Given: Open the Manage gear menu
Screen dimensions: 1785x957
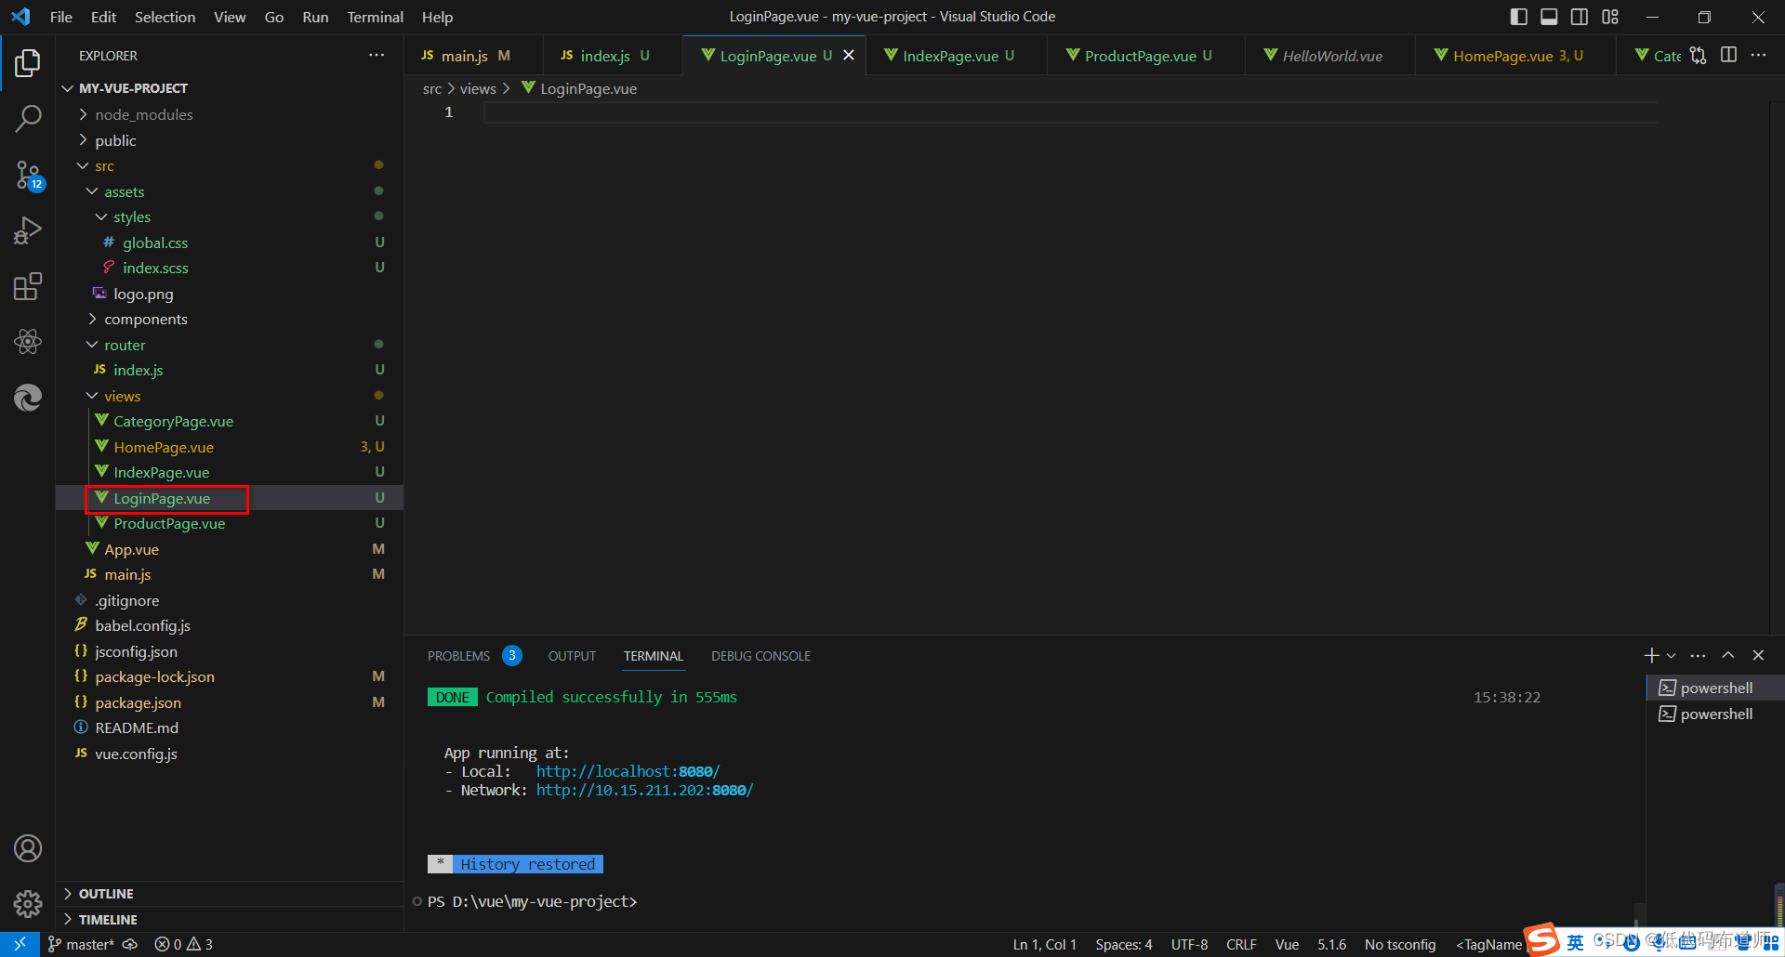Looking at the screenshot, I should pos(27,903).
